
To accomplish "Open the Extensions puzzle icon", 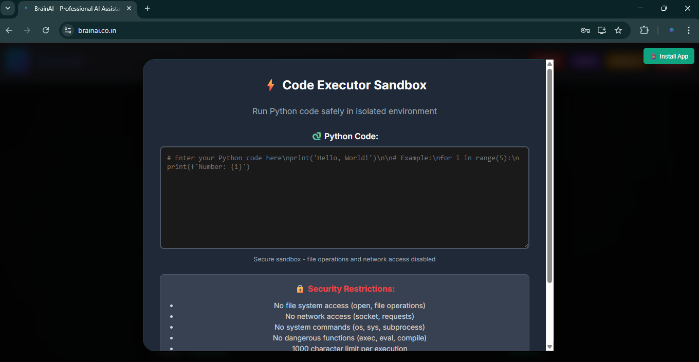I will [644, 30].
